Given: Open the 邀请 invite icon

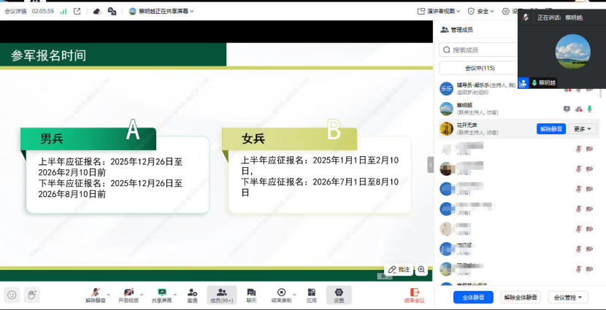Looking at the screenshot, I should tap(192, 292).
